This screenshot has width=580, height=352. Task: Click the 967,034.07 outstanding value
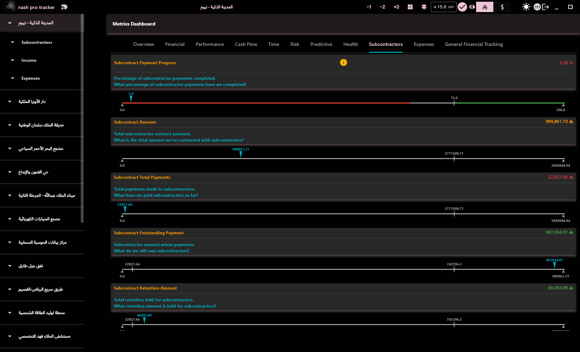click(559, 232)
